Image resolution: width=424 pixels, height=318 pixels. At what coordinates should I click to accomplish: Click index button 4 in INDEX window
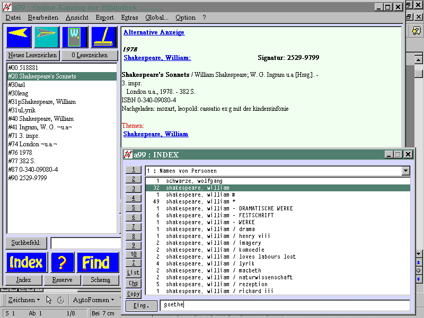point(134,198)
